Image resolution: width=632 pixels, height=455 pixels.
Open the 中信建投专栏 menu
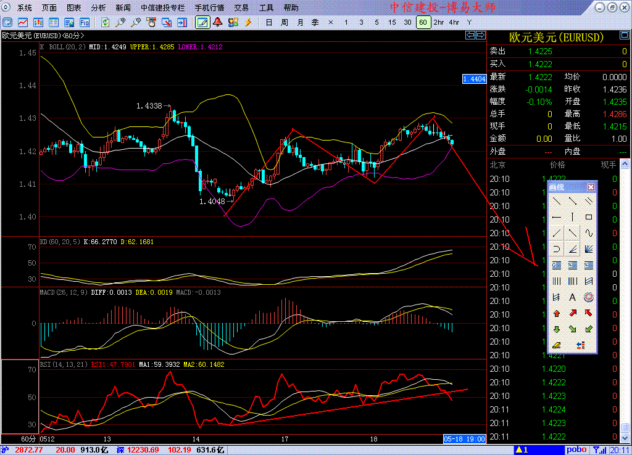(x=163, y=7)
